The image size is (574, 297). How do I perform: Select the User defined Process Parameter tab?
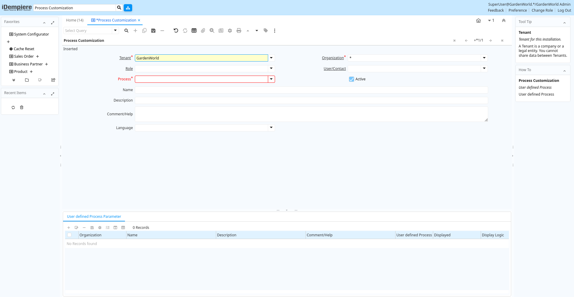[x=94, y=217]
